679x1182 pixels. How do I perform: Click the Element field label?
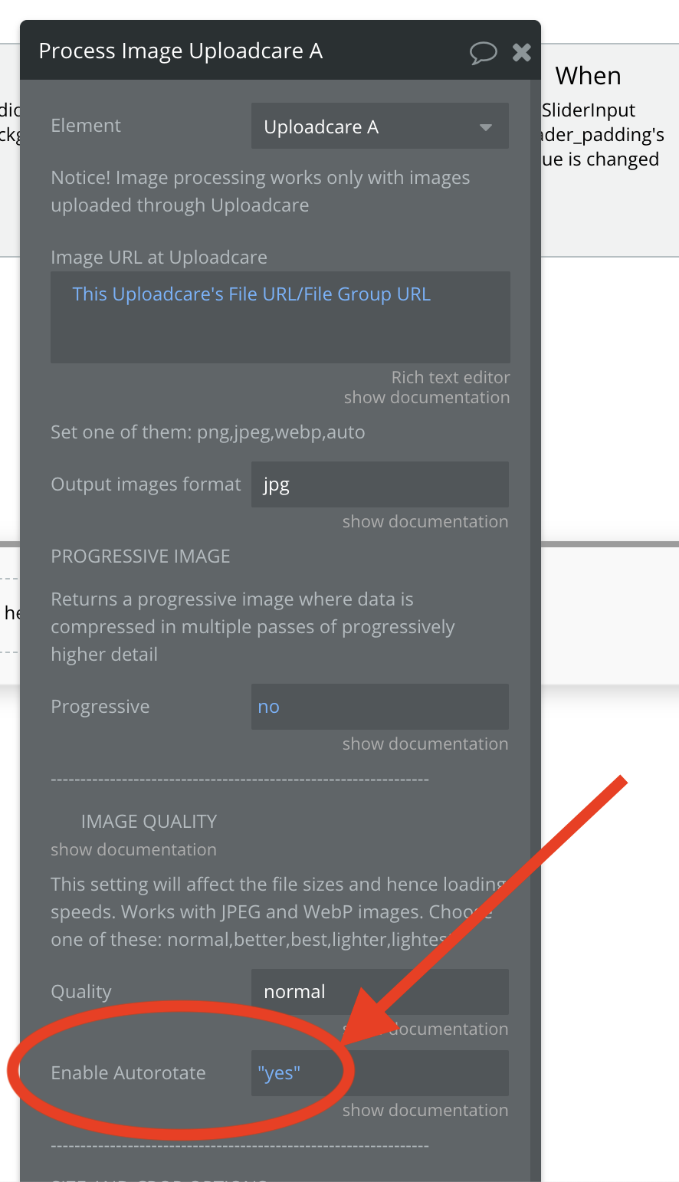point(86,126)
